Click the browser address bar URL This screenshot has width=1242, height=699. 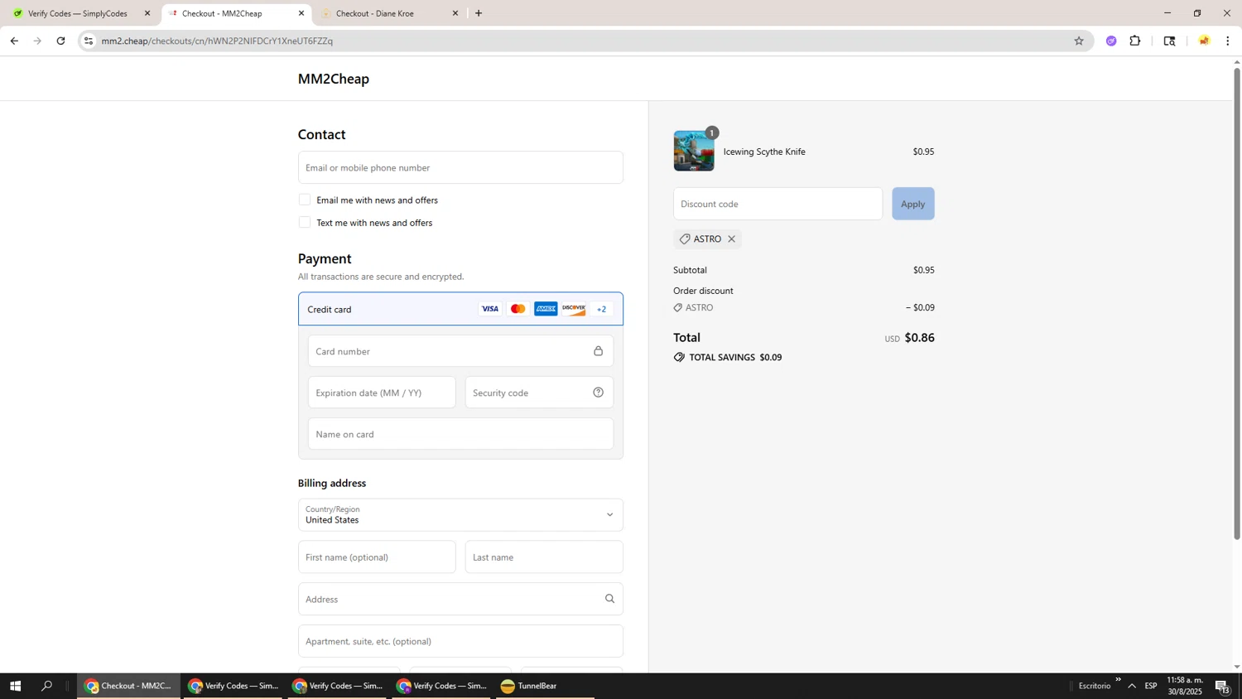[x=217, y=41]
